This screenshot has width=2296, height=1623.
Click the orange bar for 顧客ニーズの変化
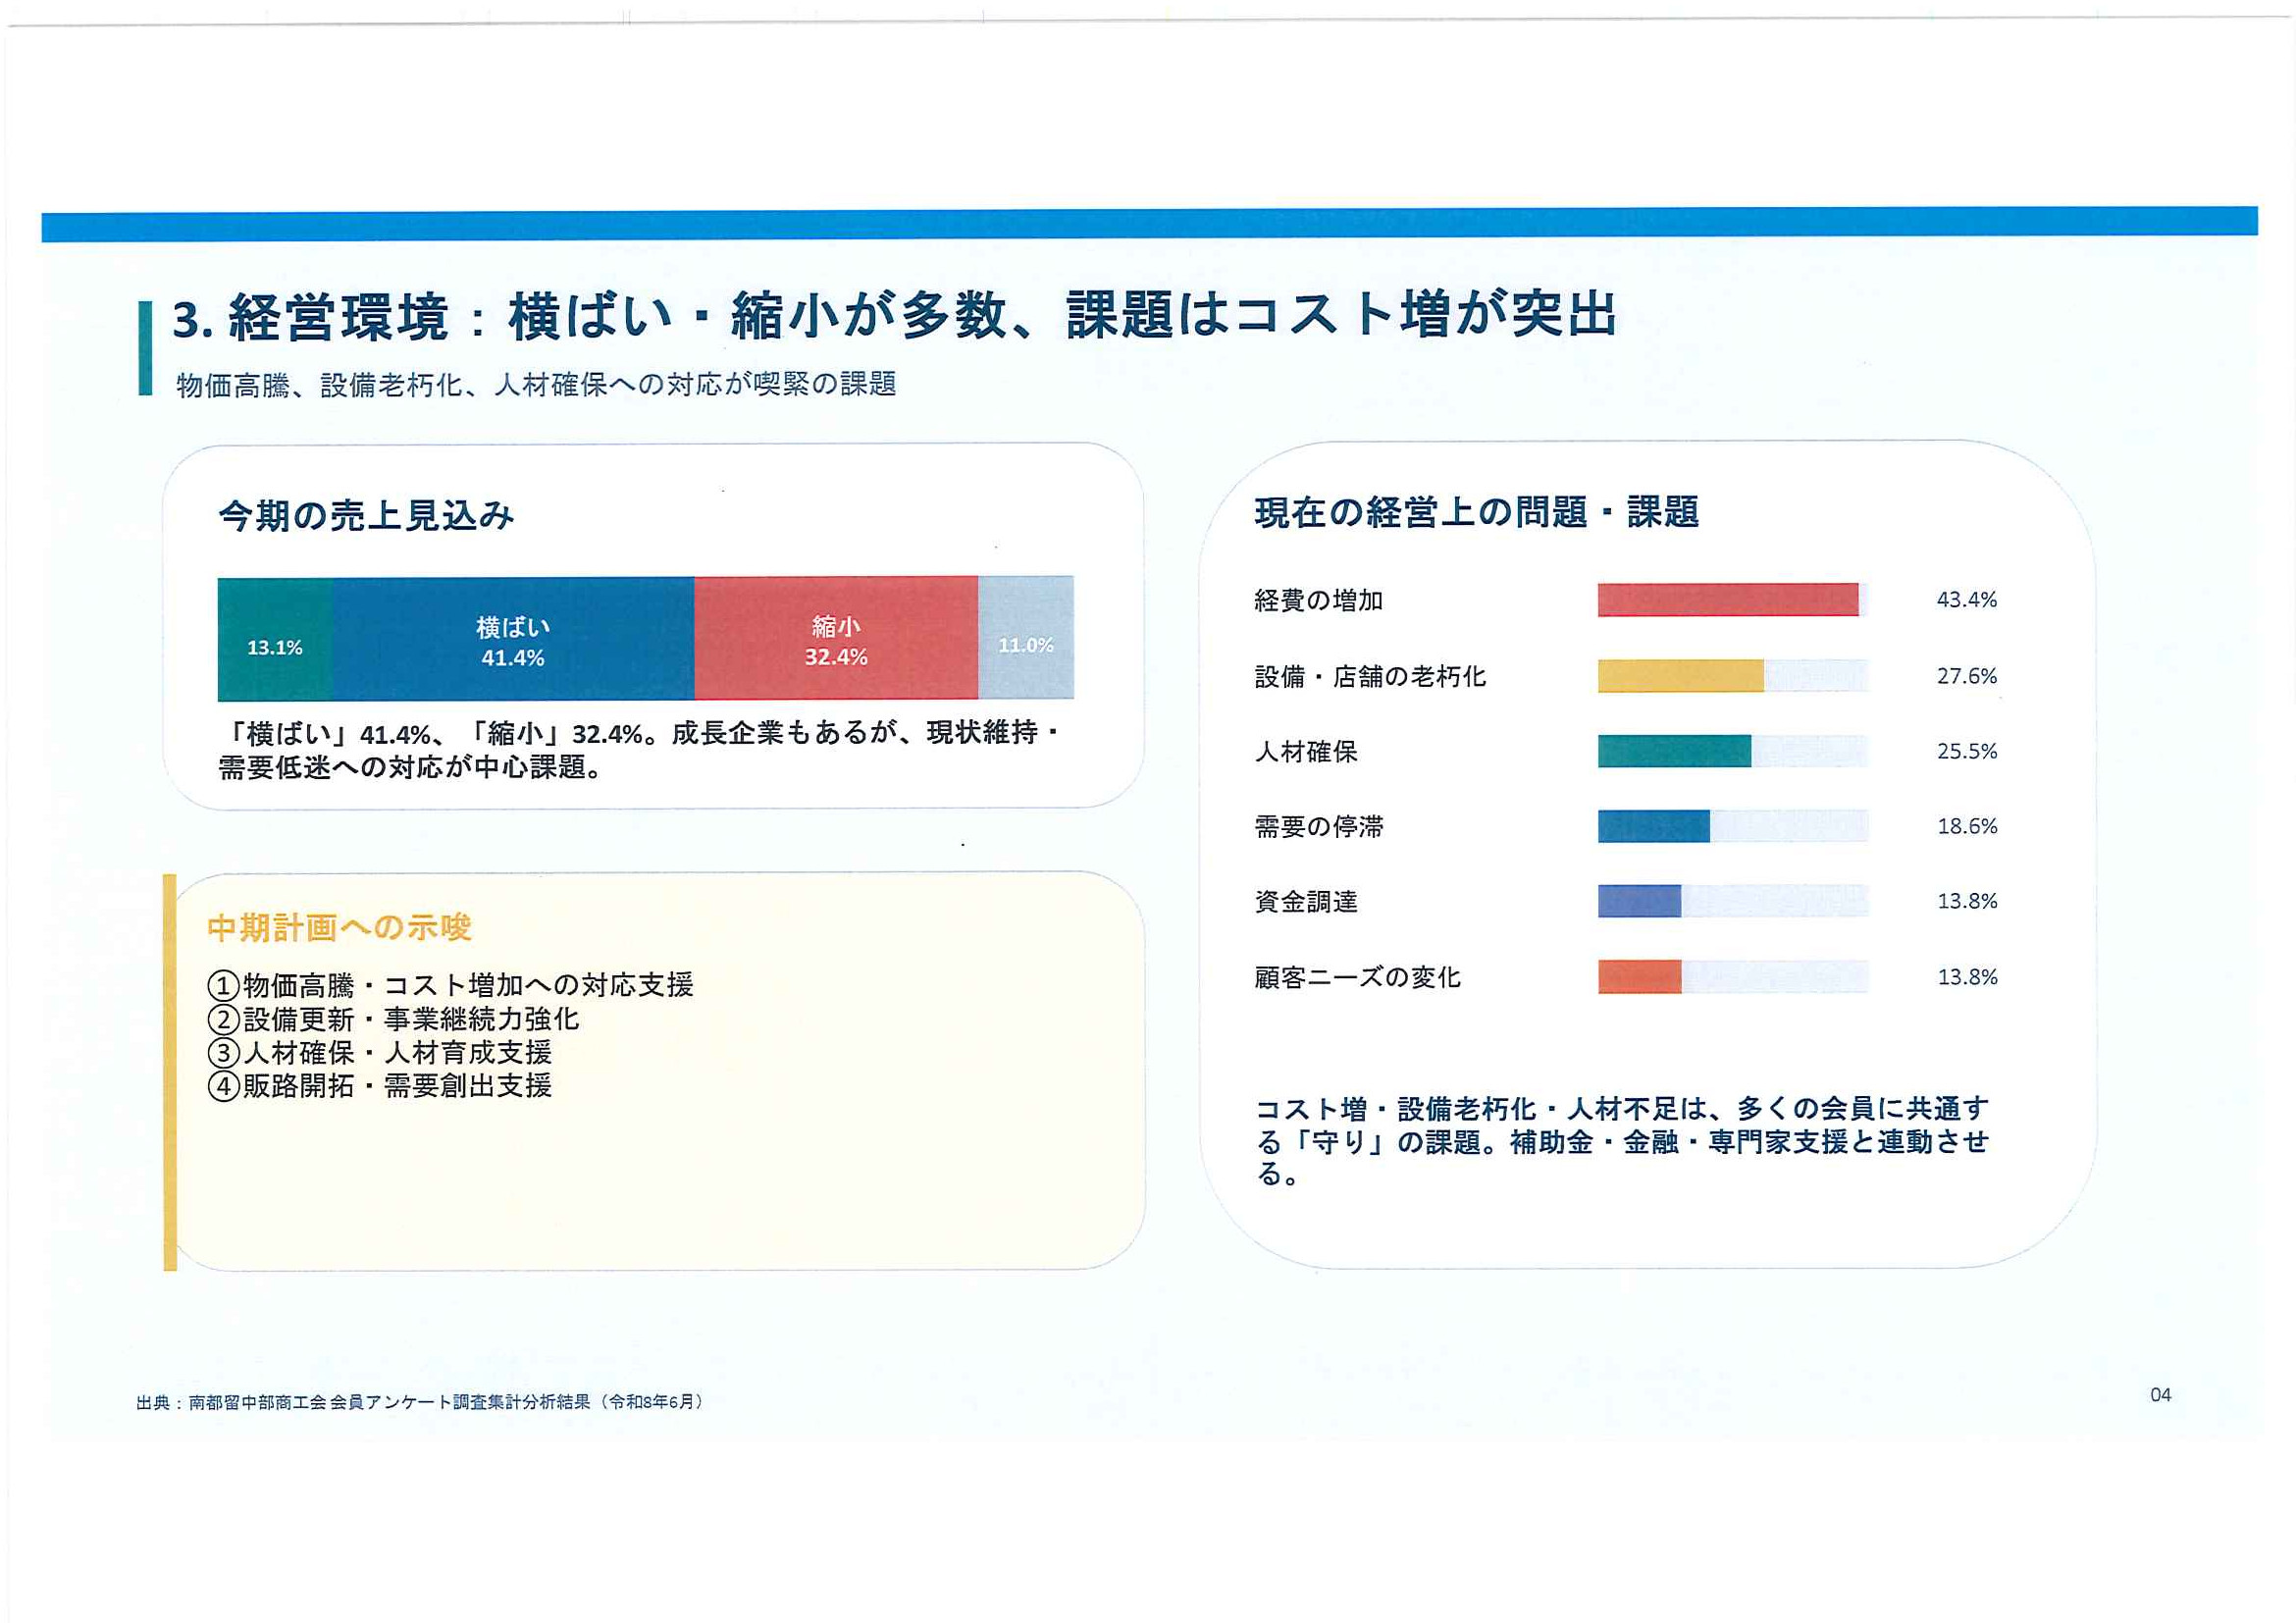(1639, 976)
